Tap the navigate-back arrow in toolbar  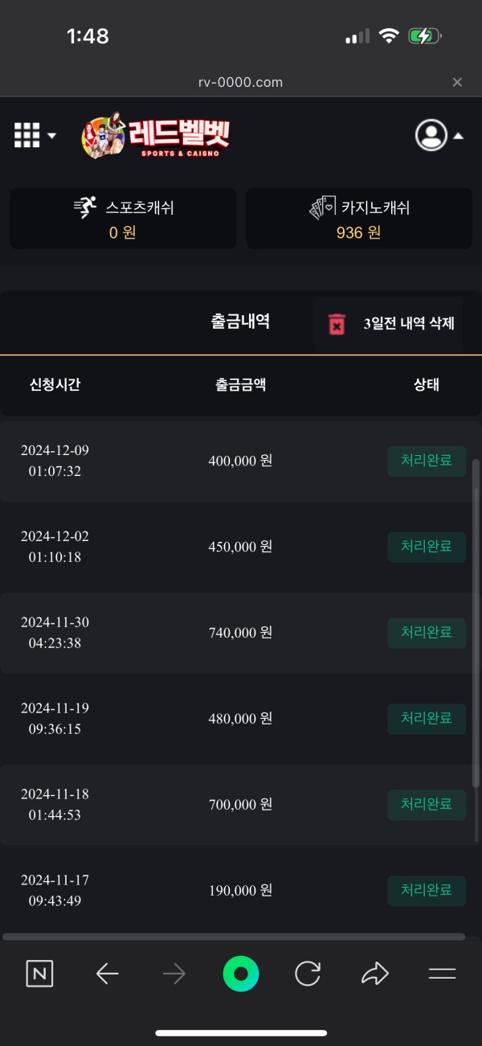pyautogui.click(x=107, y=973)
